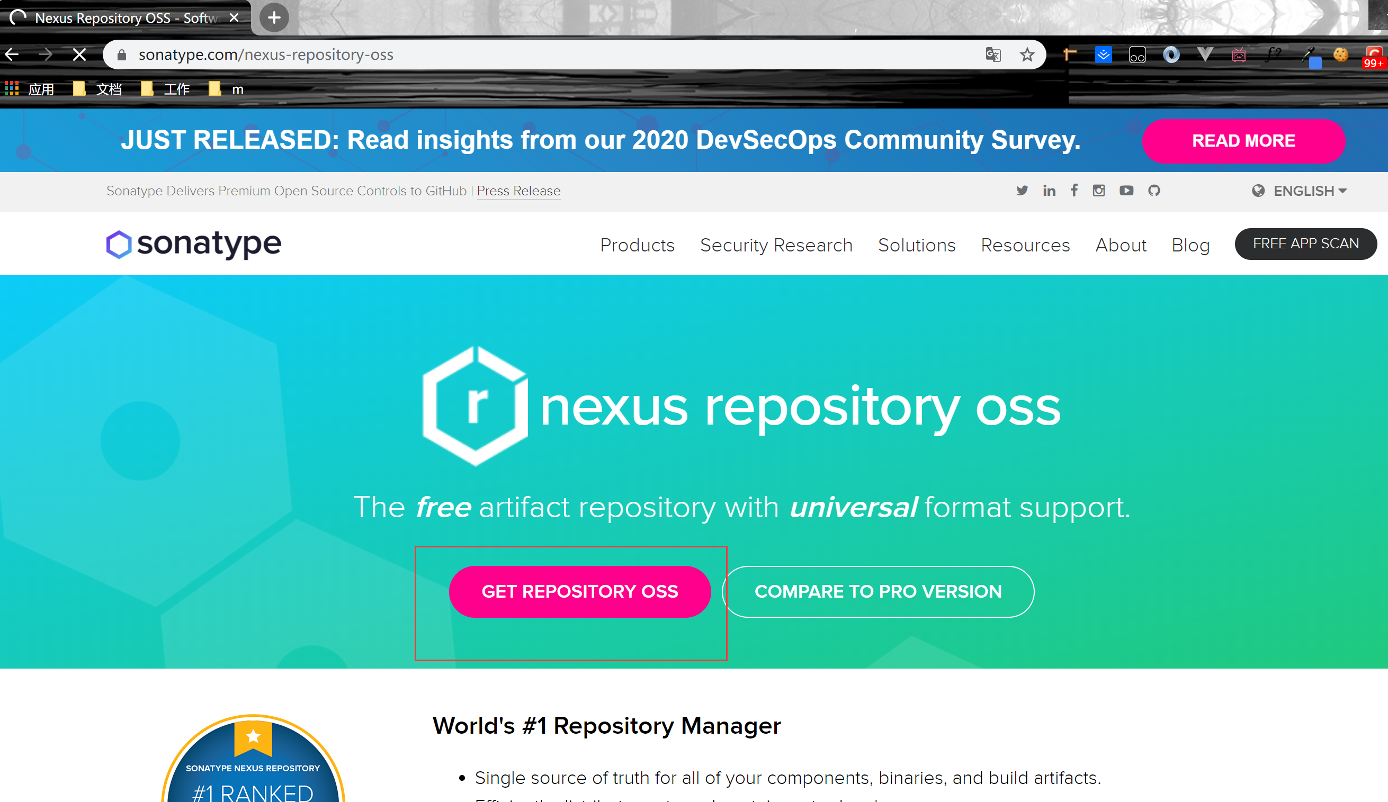Click the forward navigation arrow

tap(46, 55)
